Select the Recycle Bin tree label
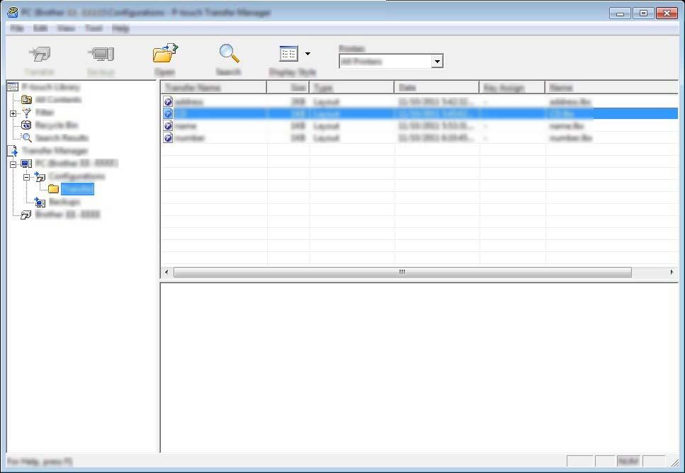 [x=57, y=125]
